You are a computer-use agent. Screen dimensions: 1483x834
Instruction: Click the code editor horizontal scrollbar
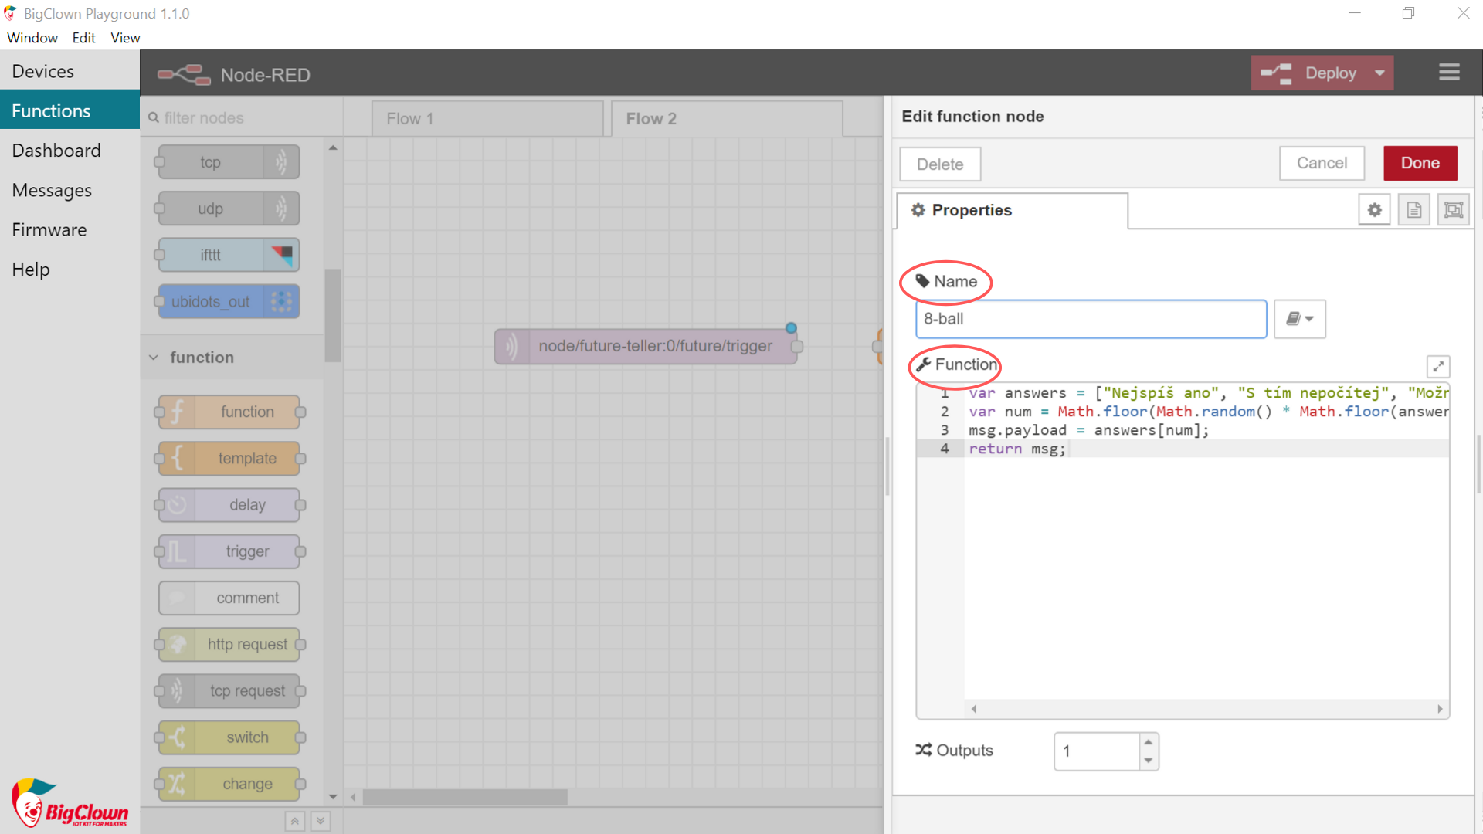(x=1206, y=709)
